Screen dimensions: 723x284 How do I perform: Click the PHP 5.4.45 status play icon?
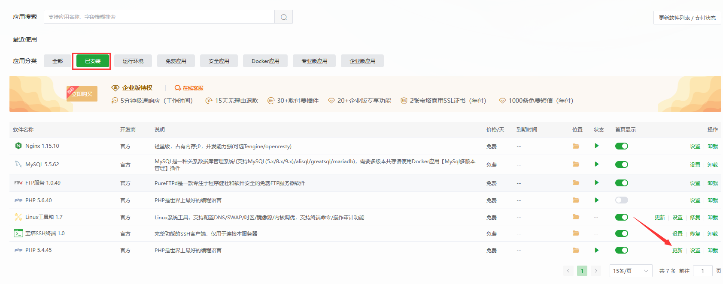[x=597, y=250]
